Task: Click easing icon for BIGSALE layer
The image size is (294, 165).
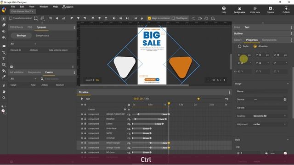Action: point(129,119)
